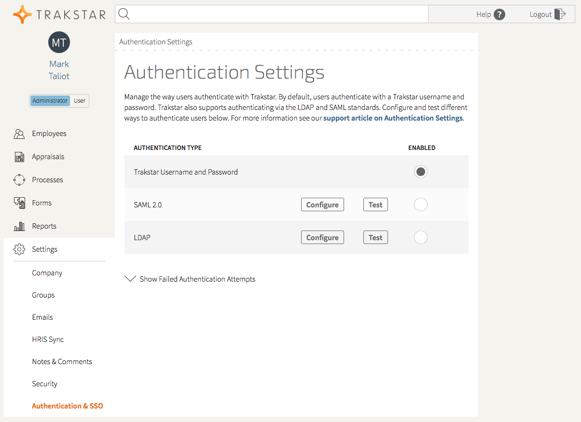Click the AUTHENTICATION TYPE column header
This screenshot has height=422, width=581.
(167, 148)
